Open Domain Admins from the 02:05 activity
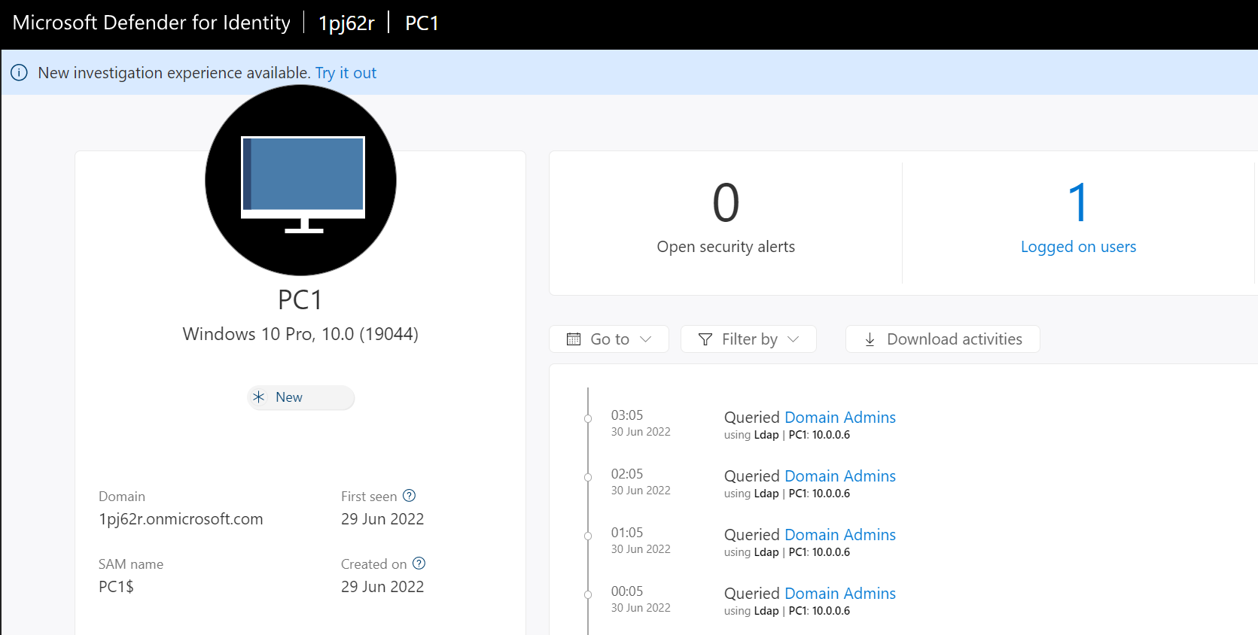Viewport: 1258px width, 635px height. pos(840,476)
